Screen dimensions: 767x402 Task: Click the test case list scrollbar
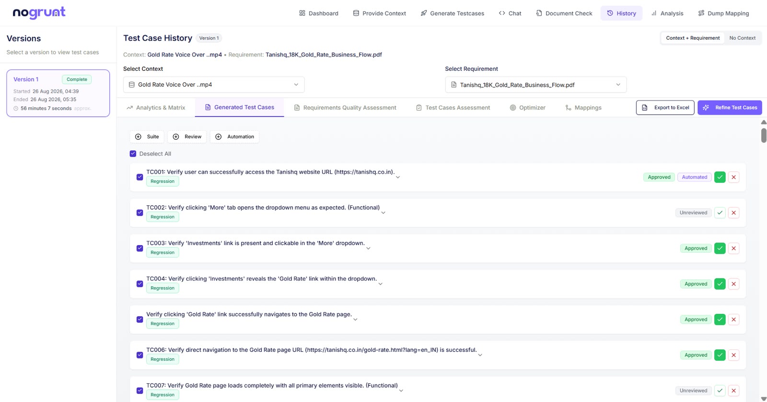pyautogui.click(x=764, y=135)
